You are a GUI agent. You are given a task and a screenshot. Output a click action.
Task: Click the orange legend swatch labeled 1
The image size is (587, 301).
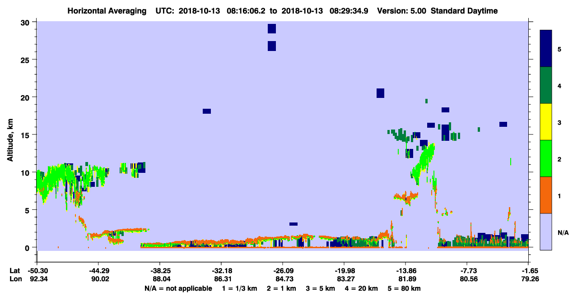pyautogui.click(x=546, y=195)
